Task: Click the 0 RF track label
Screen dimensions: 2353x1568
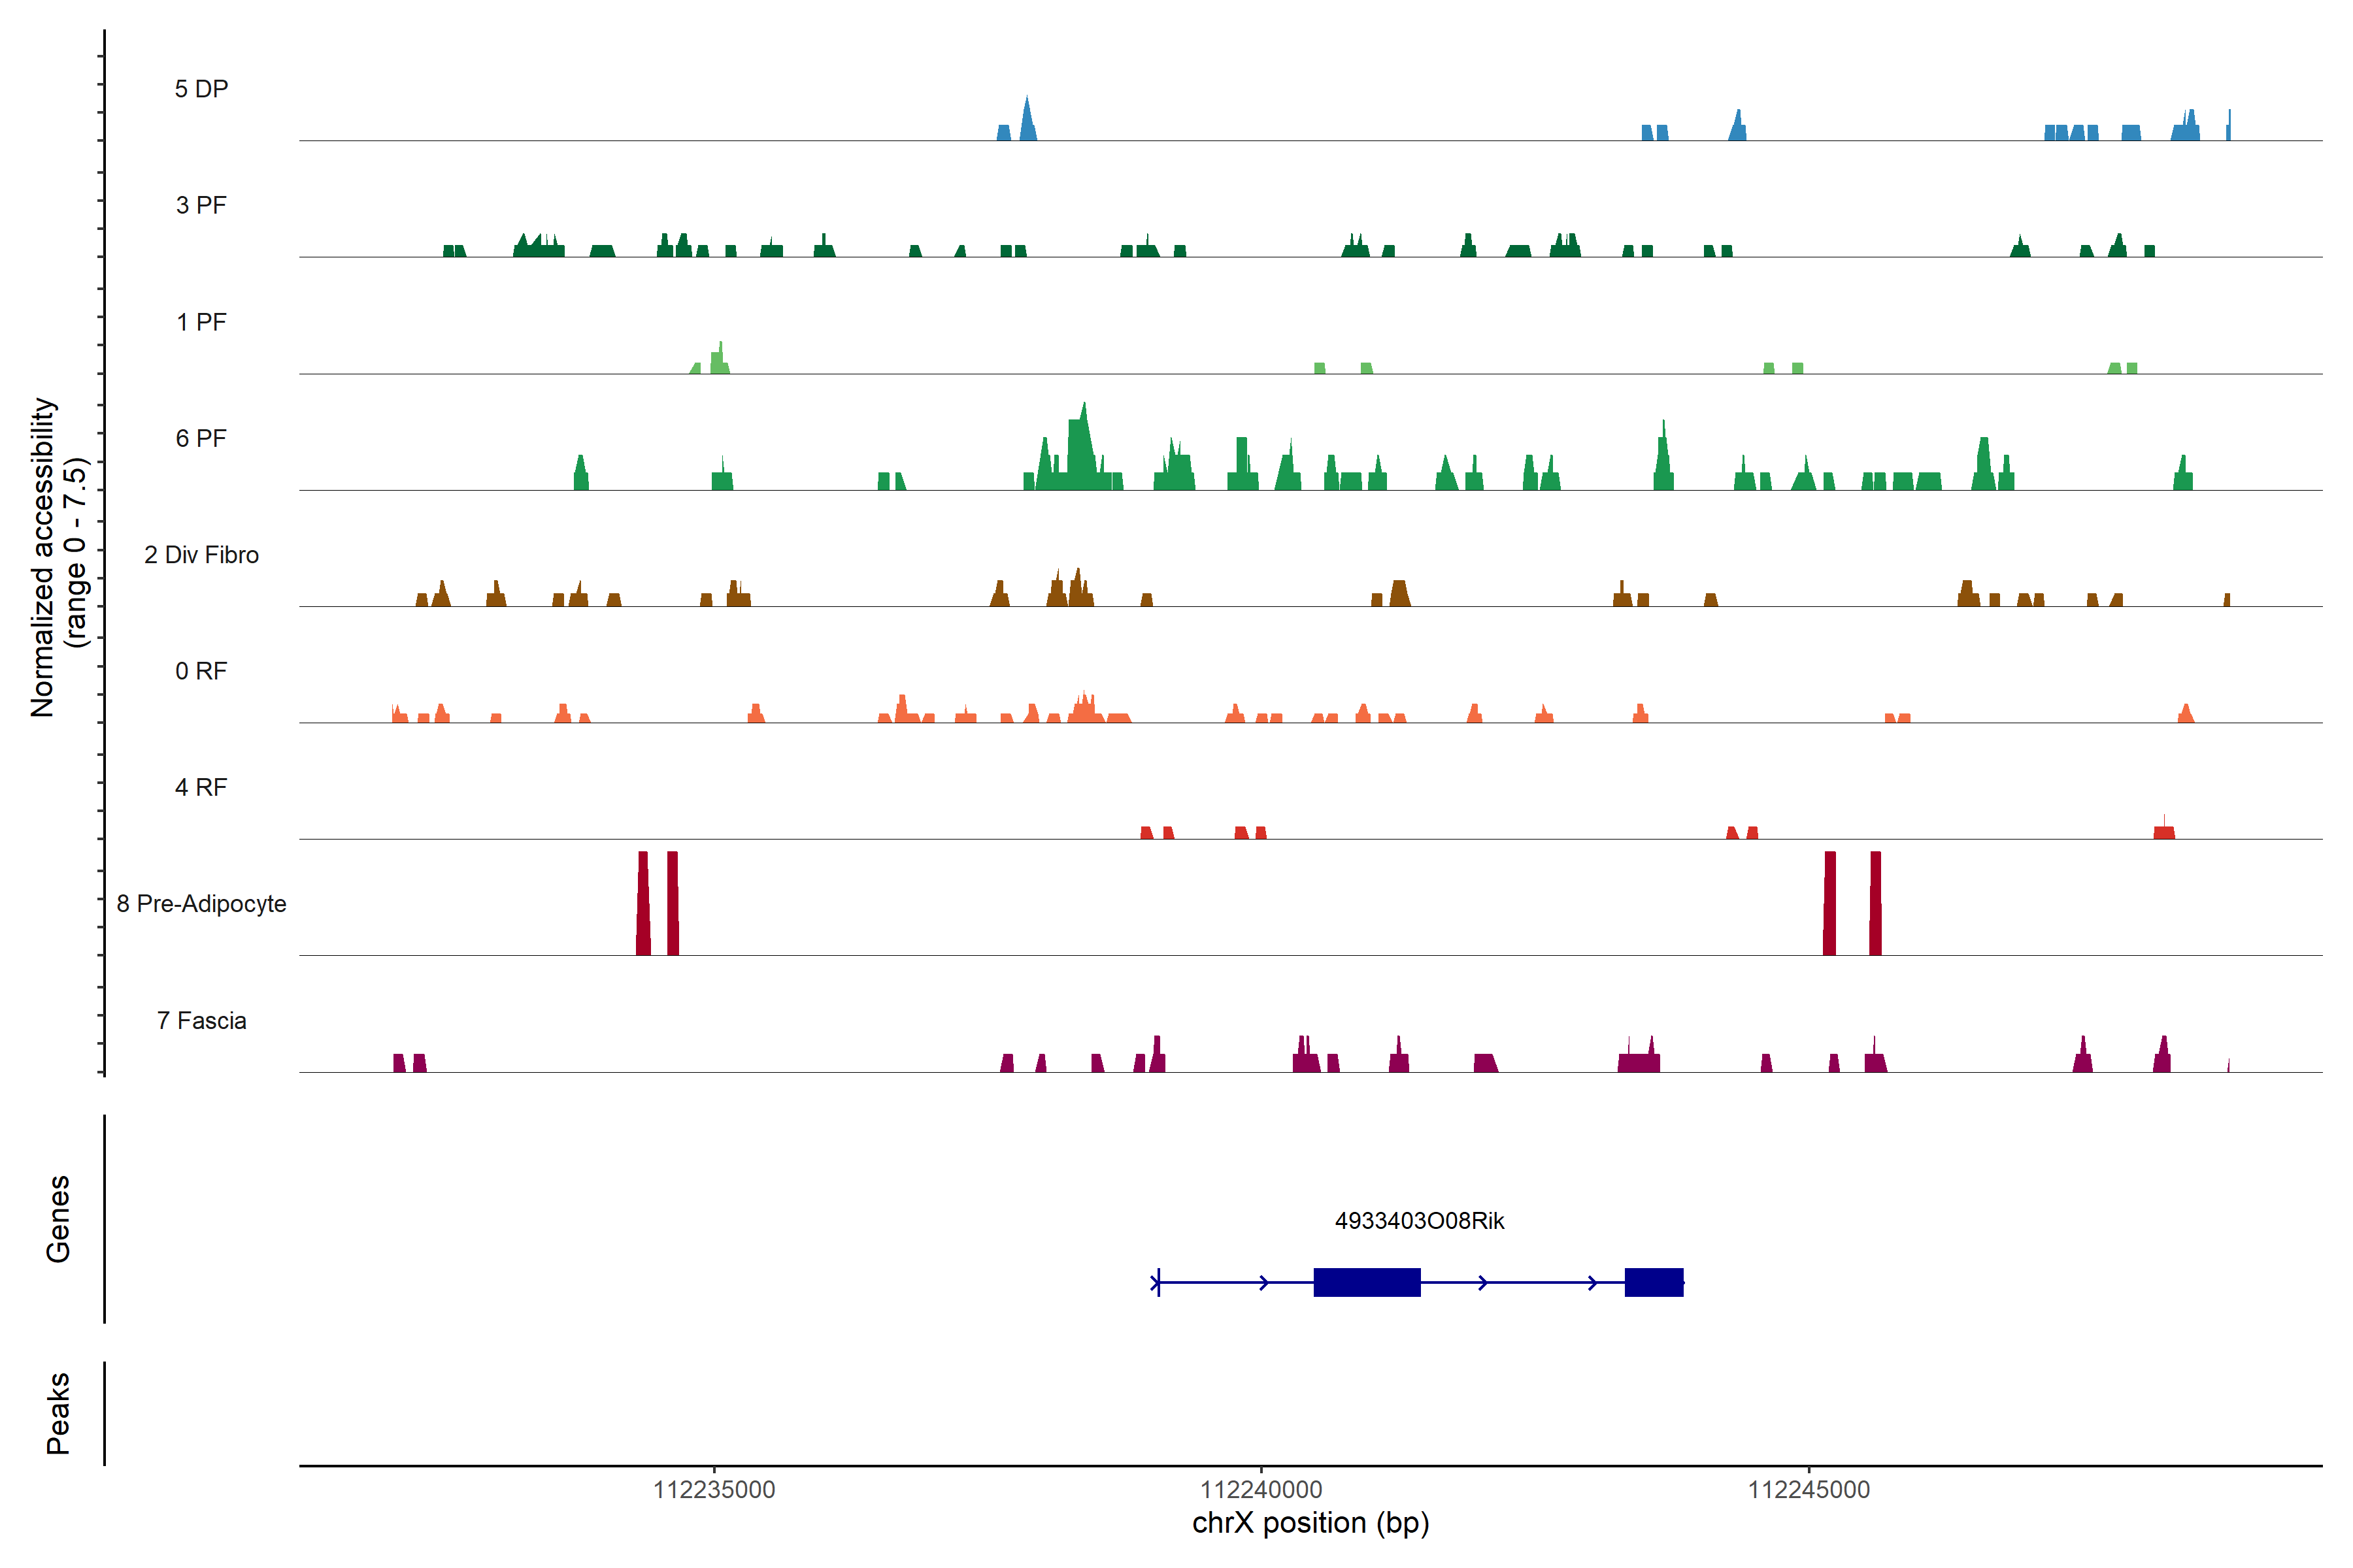Action: click(201, 671)
